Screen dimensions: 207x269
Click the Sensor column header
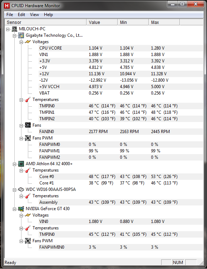click(45, 22)
